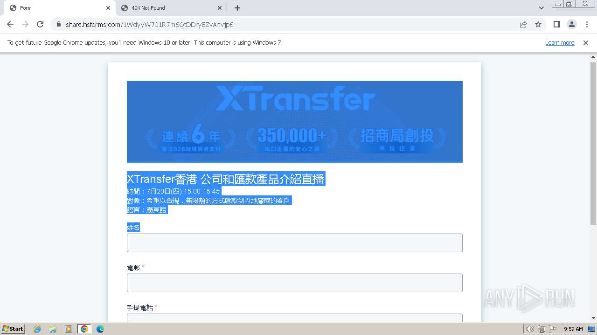Click the taskbar clock showing 9:59 AM
597x335 pixels.
tap(573, 329)
